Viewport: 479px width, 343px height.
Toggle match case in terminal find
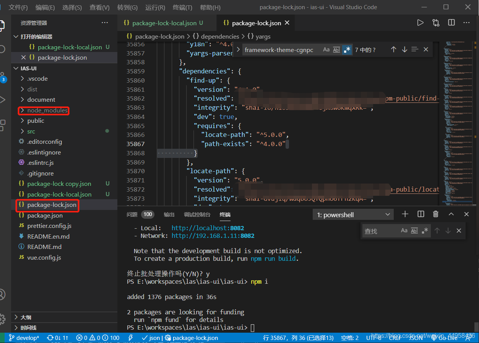pos(404,231)
